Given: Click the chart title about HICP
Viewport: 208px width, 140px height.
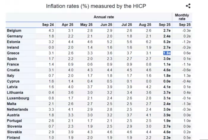Looking at the screenshot, I should coord(96,6).
